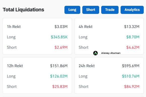Select the 24h Rekt card title
Screen dimensions: 146x97
87,66
